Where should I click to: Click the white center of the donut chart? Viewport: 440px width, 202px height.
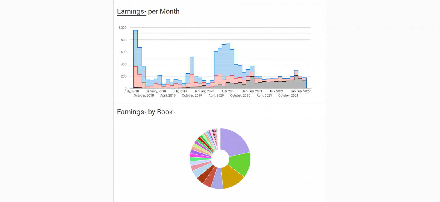[x=219, y=158]
